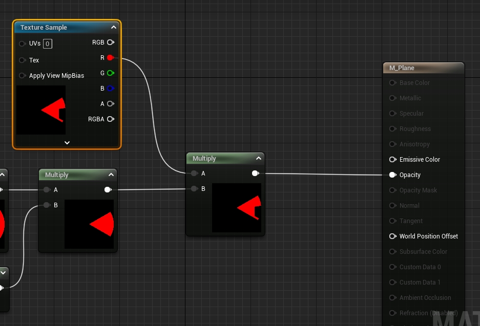This screenshot has width=480, height=326.
Task: Expand Texture Sample's hidden pins with bottom chevron
Action: pos(67,143)
